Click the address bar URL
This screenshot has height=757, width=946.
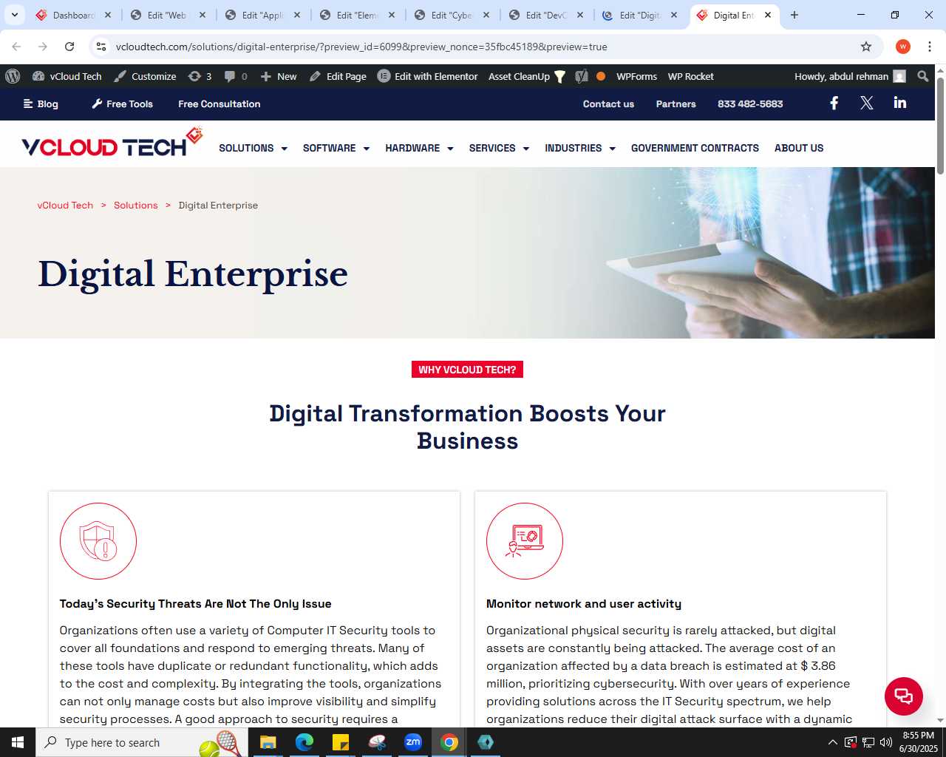click(x=361, y=47)
